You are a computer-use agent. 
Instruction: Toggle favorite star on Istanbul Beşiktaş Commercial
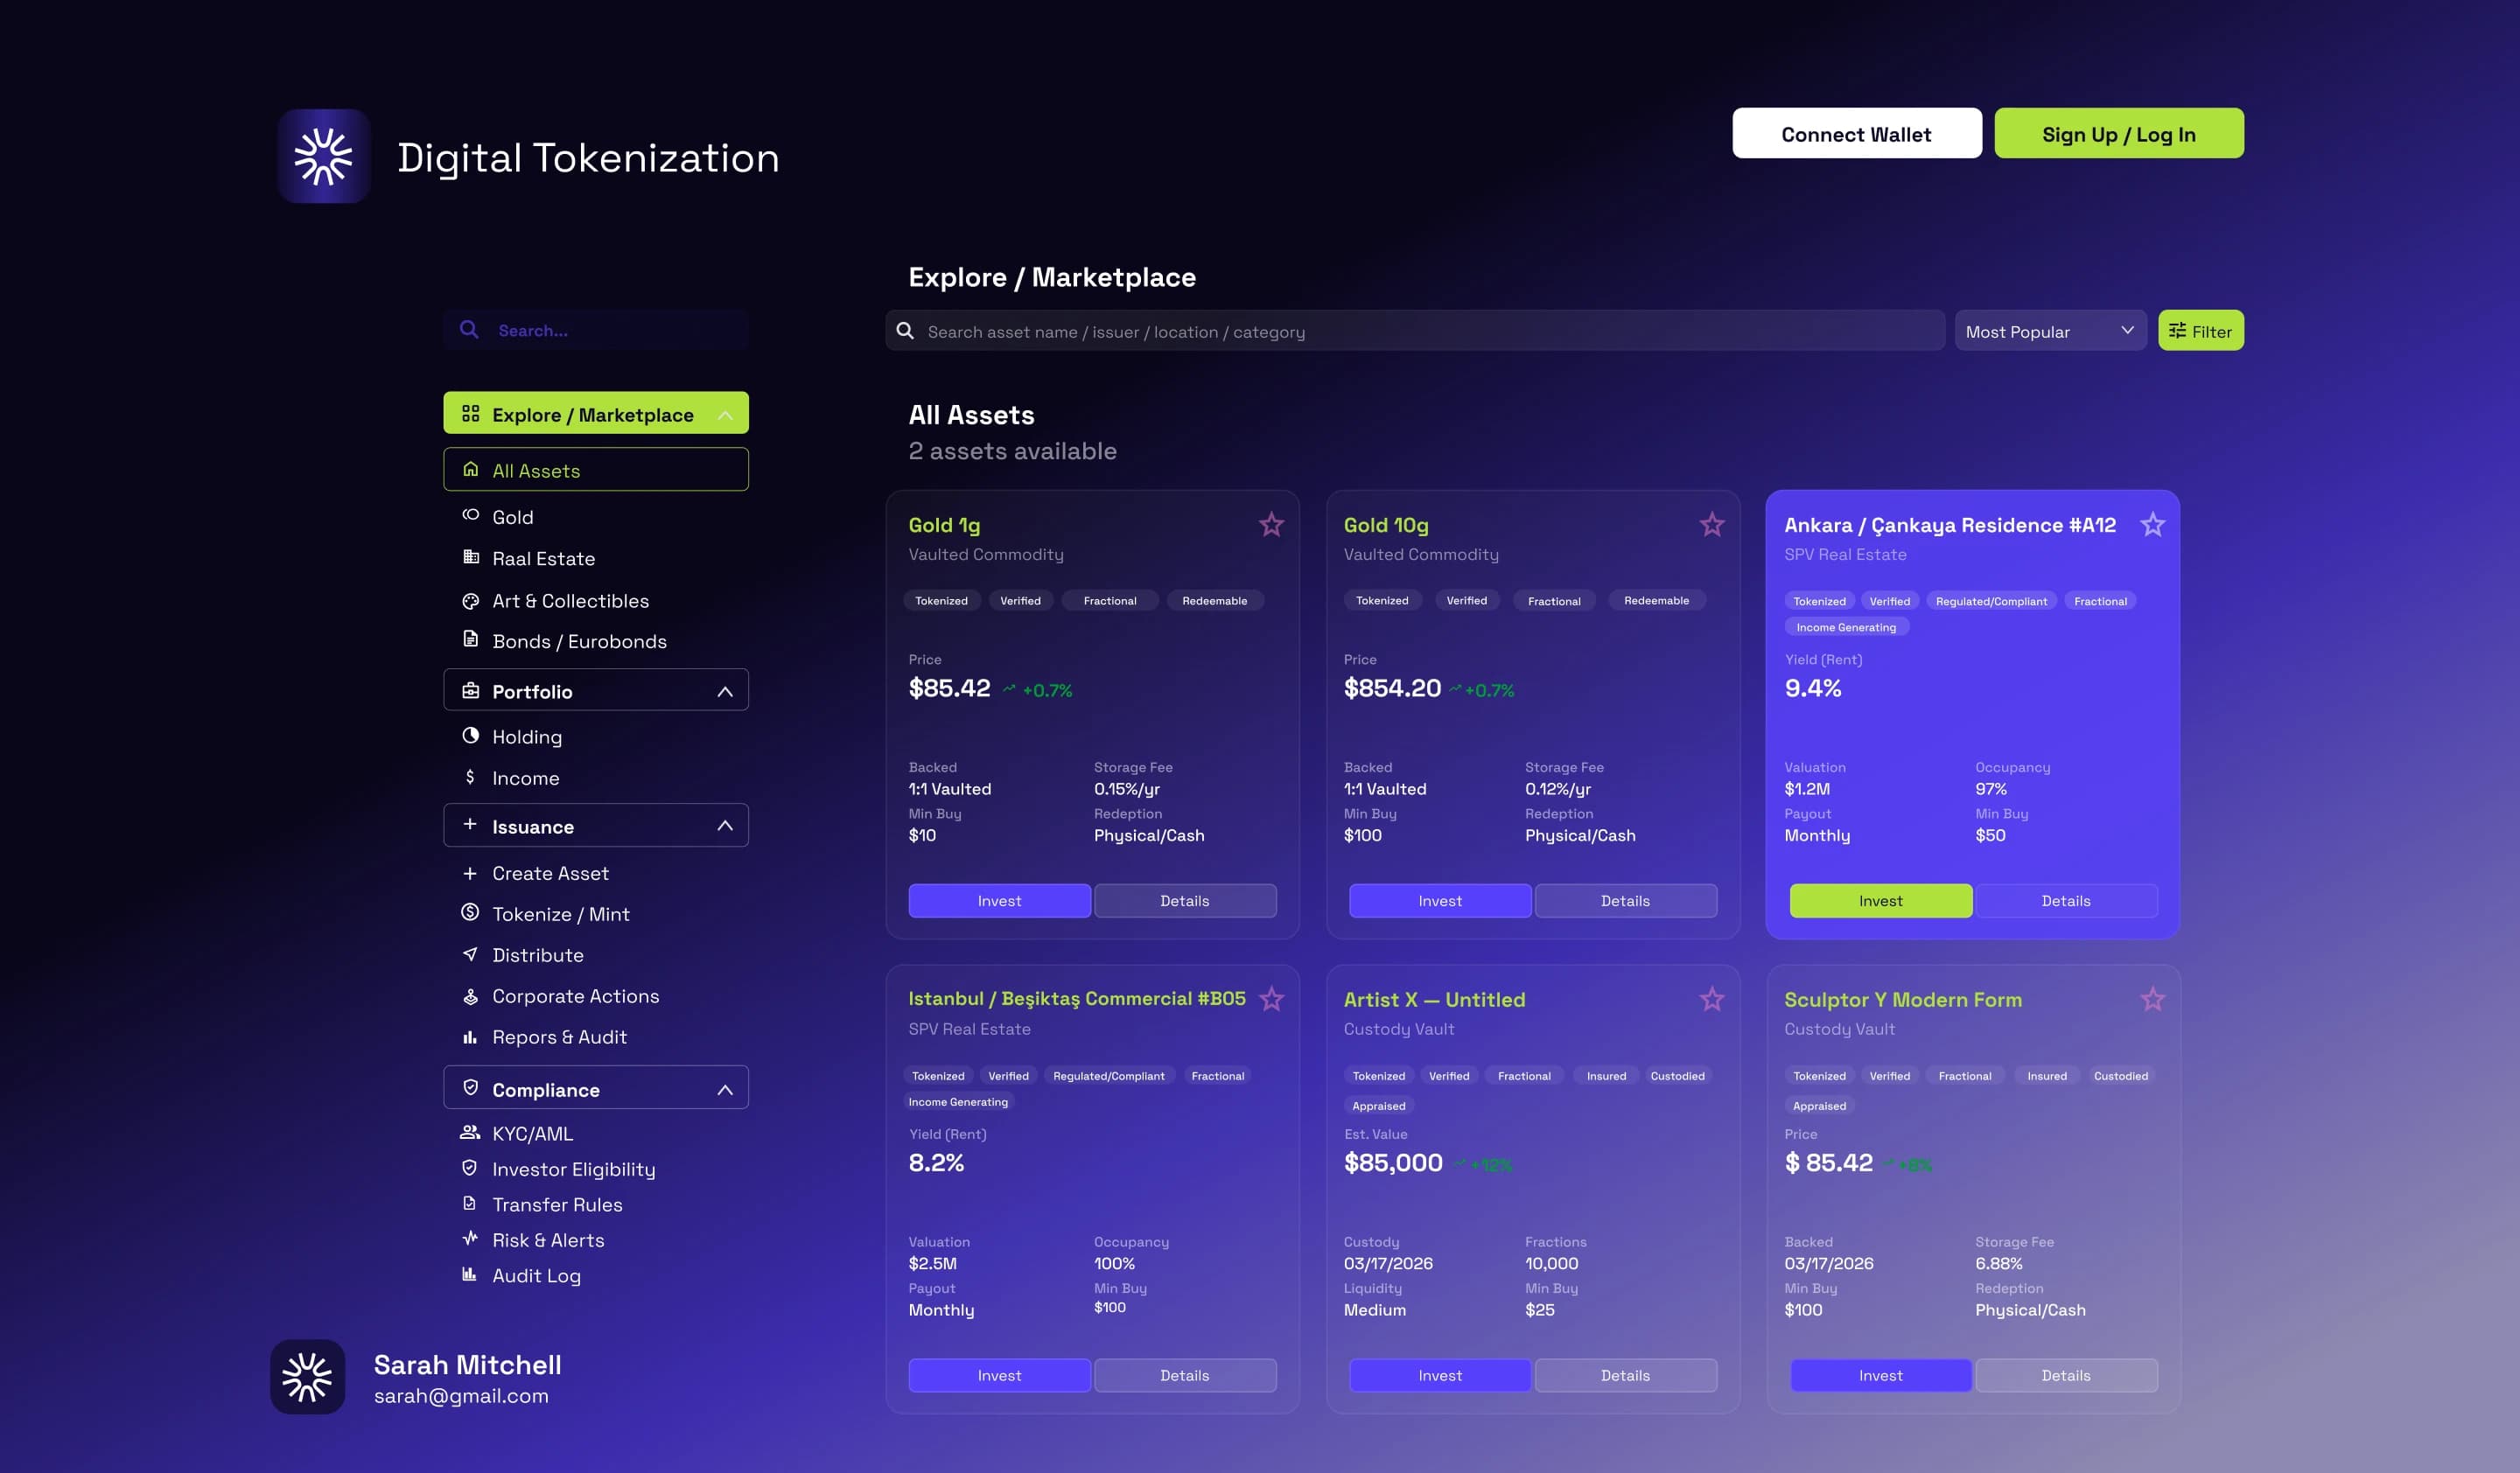coord(1271,999)
